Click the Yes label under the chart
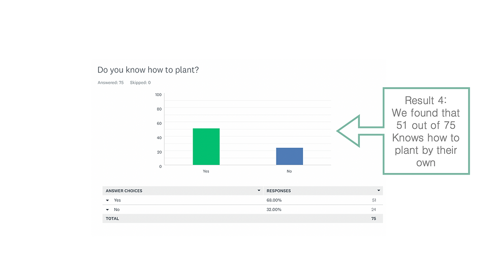Image resolution: width=496 pixels, height=278 pixels. (x=206, y=171)
